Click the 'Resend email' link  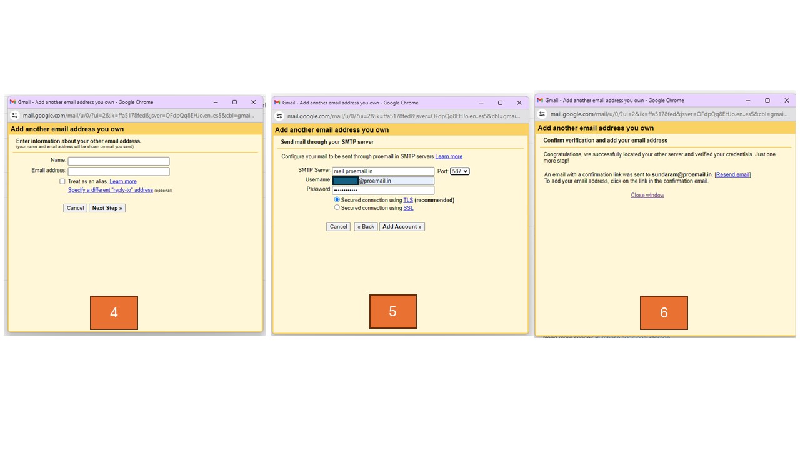pos(732,175)
